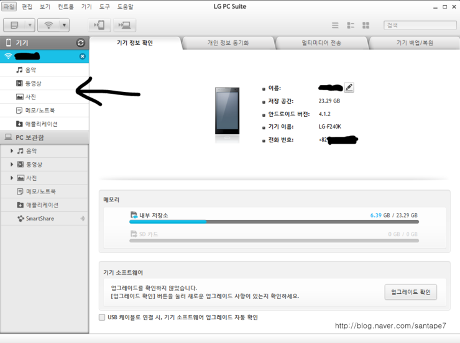Open PC 보관함 메모/노트북 item
This screenshot has height=343, width=460.
pyautogui.click(x=45, y=191)
